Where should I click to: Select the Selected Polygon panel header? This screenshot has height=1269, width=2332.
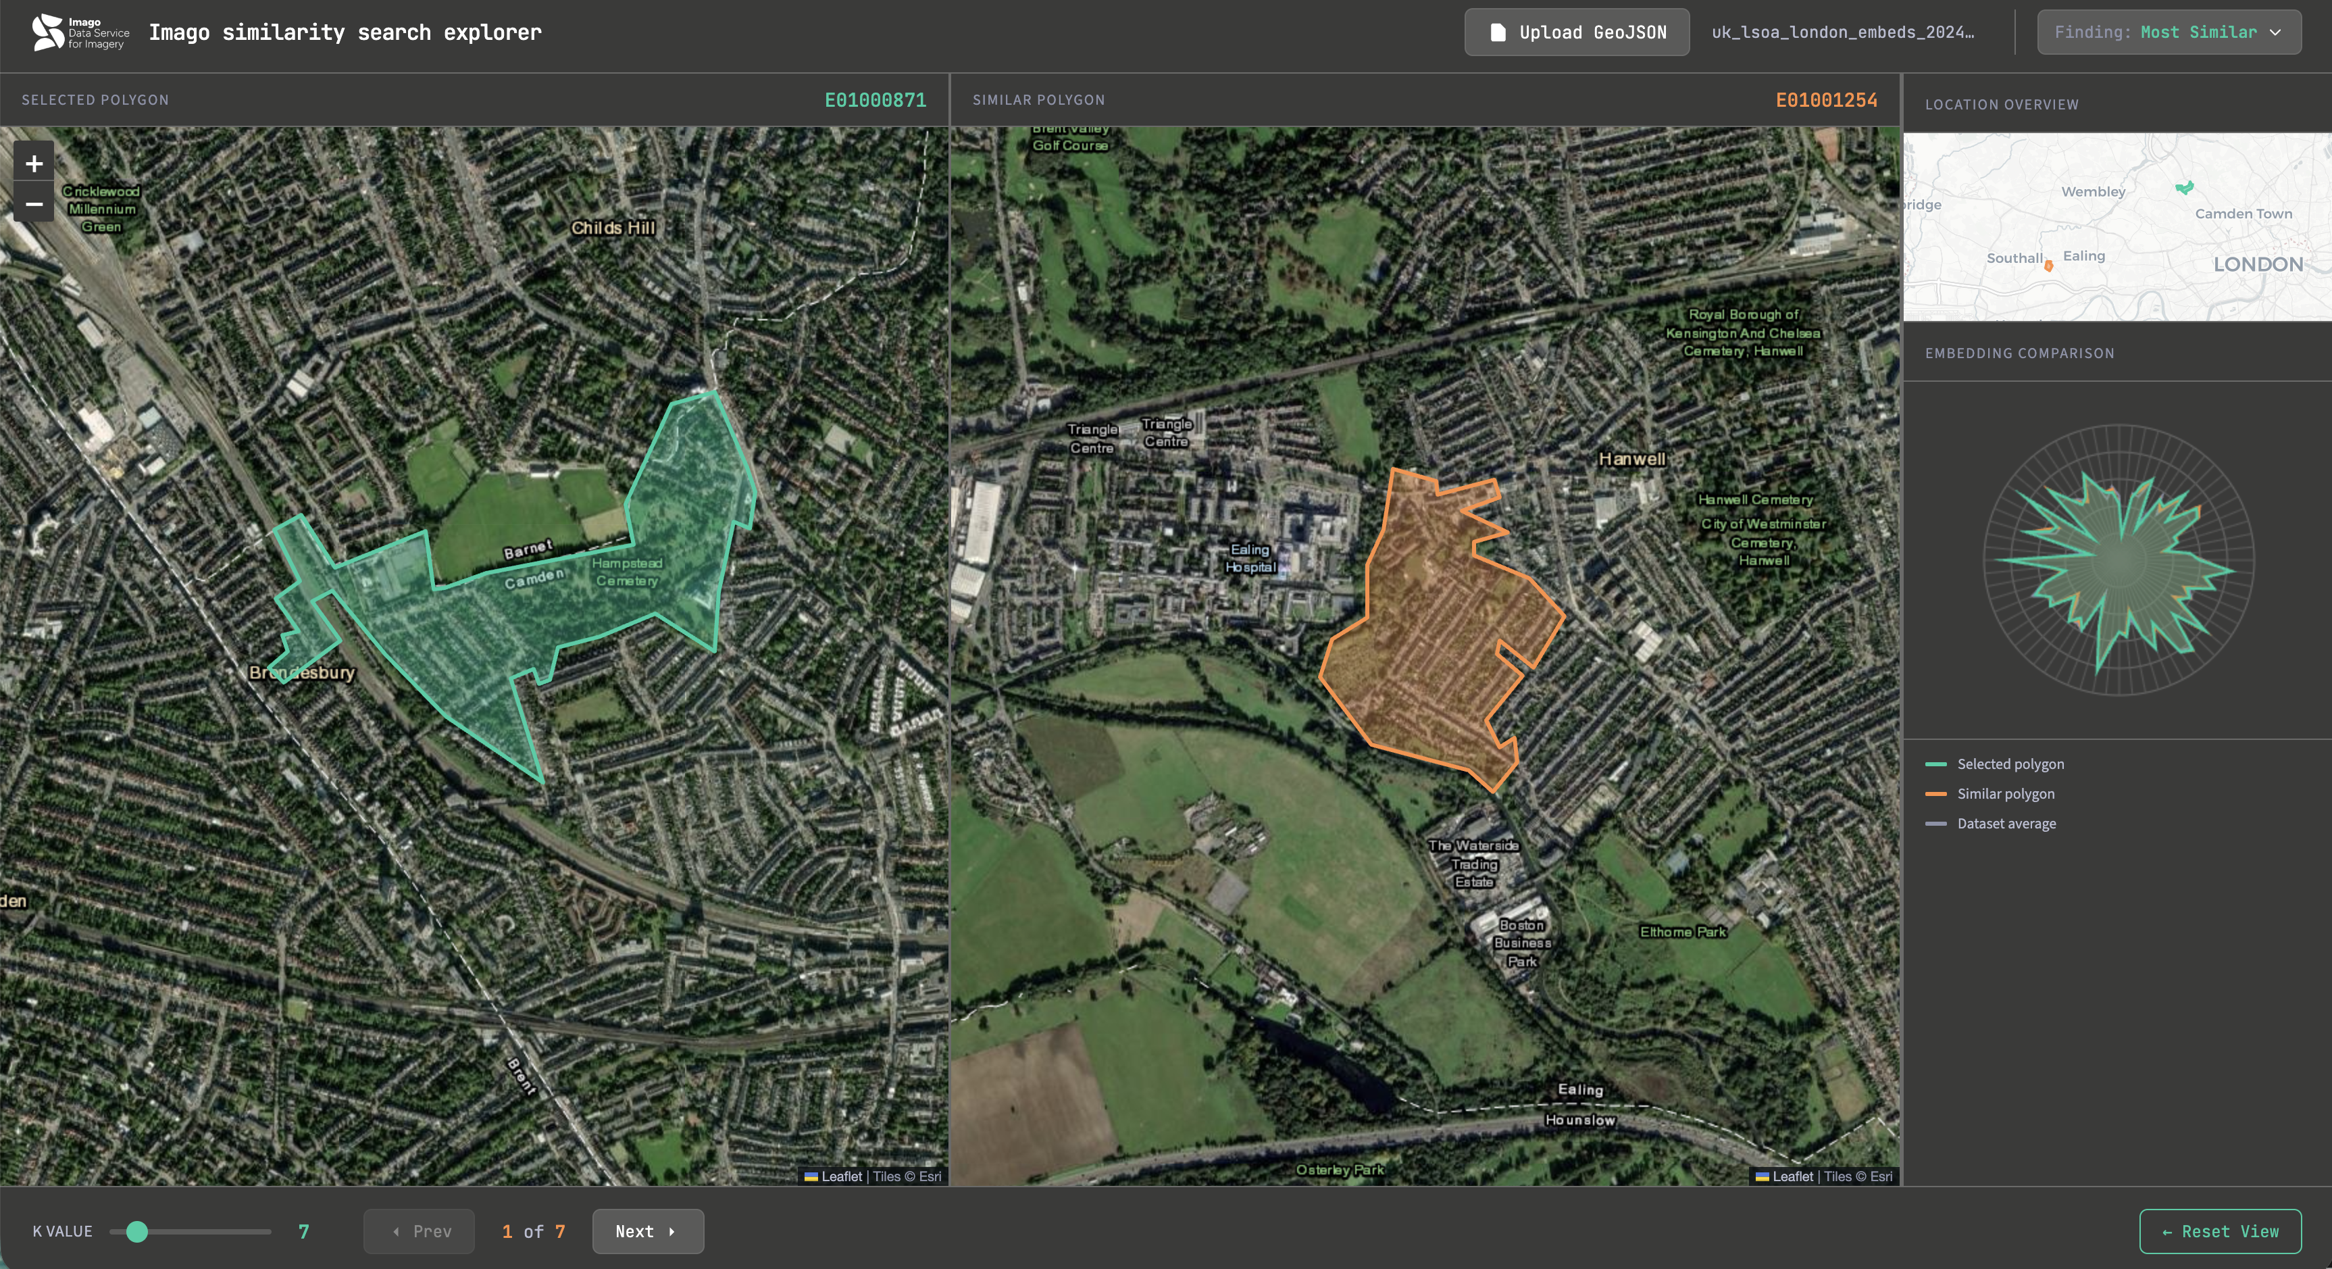pyautogui.click(x=94, y=99)
